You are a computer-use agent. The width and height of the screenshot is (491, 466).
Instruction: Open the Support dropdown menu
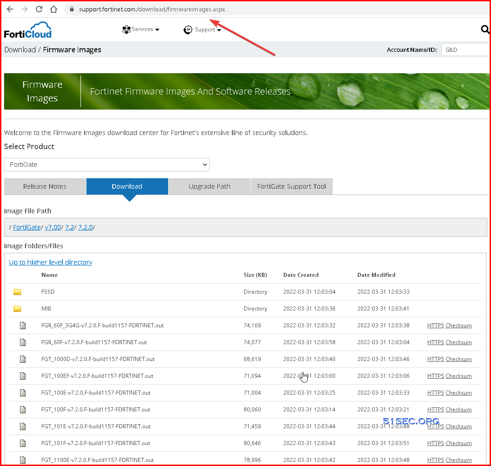pyautogui.click(x=202, y=30)
